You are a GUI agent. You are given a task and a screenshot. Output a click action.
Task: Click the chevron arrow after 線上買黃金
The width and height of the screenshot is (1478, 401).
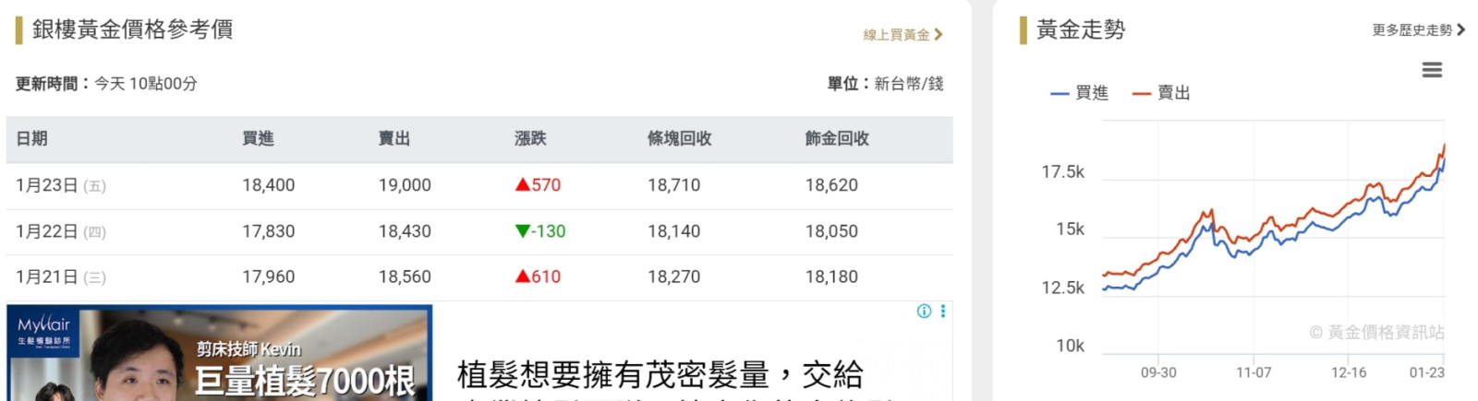point(939,35)
